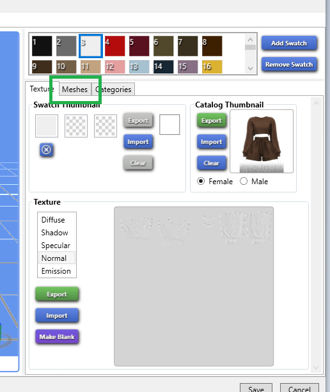Select gray swatch number 2

(x=66, y=46)
